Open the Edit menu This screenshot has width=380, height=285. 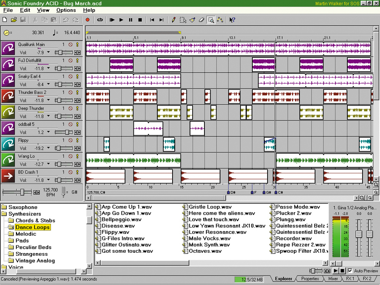tap(25, 10)
